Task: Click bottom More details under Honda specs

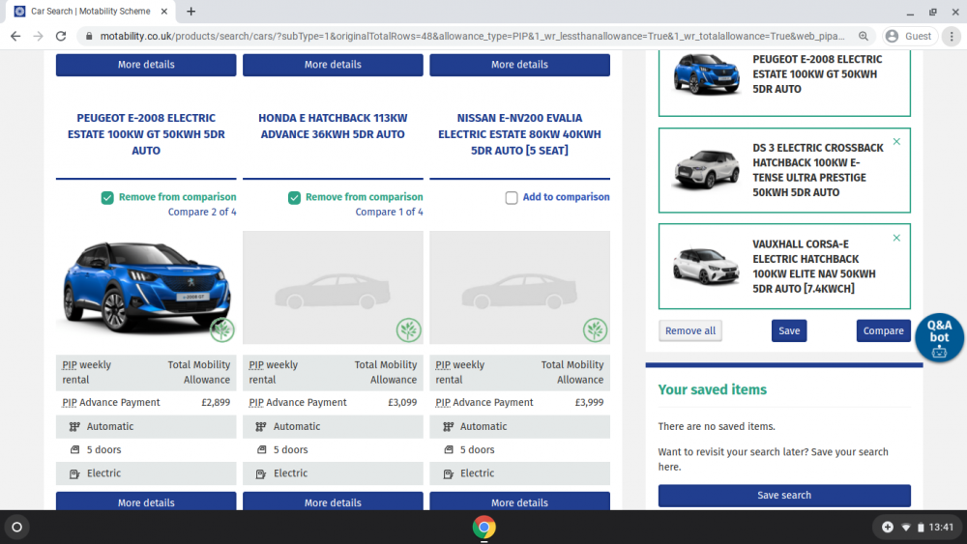Action: point(333,501)
